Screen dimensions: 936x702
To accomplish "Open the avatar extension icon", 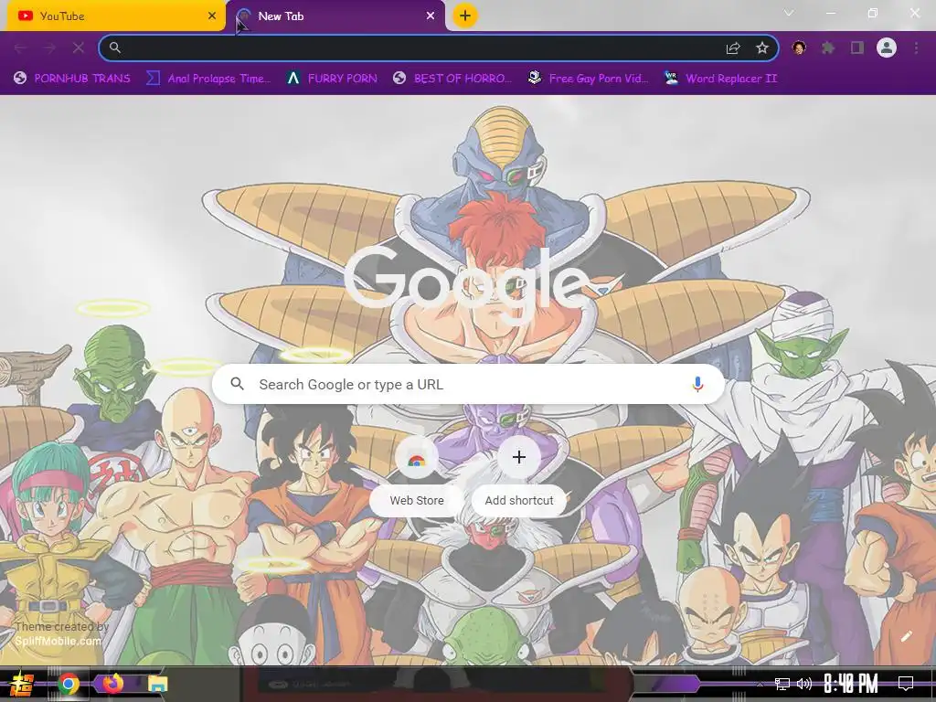I will (799, 48).
